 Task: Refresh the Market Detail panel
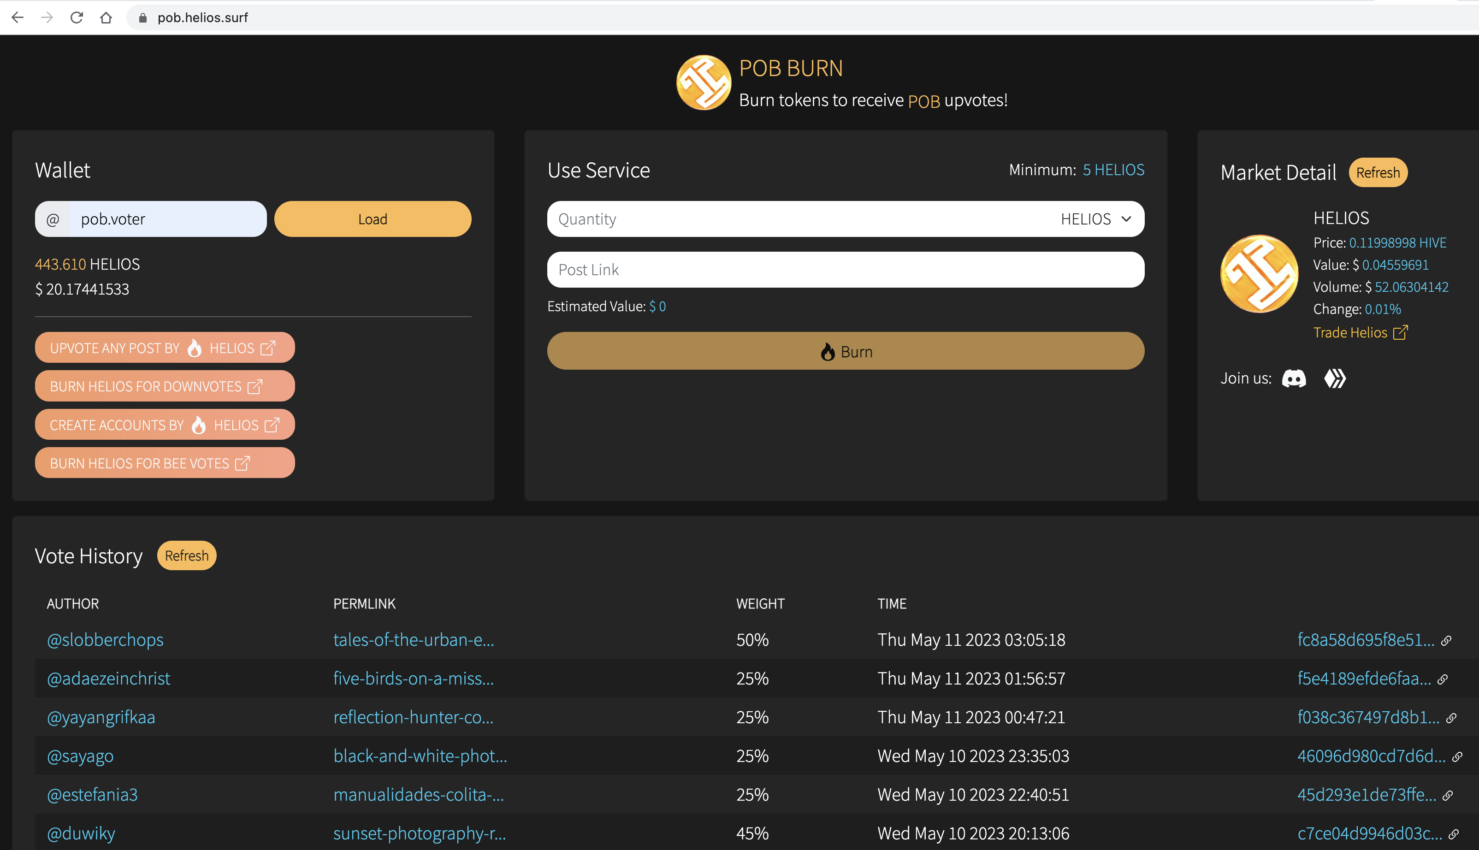coord(1378,172)
